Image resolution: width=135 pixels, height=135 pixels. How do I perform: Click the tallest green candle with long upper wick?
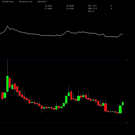coord(7,84)
